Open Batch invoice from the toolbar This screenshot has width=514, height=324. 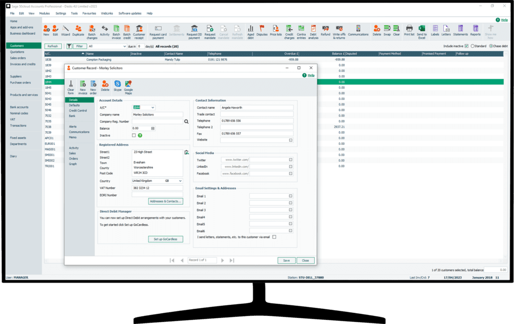pos(116,29)
